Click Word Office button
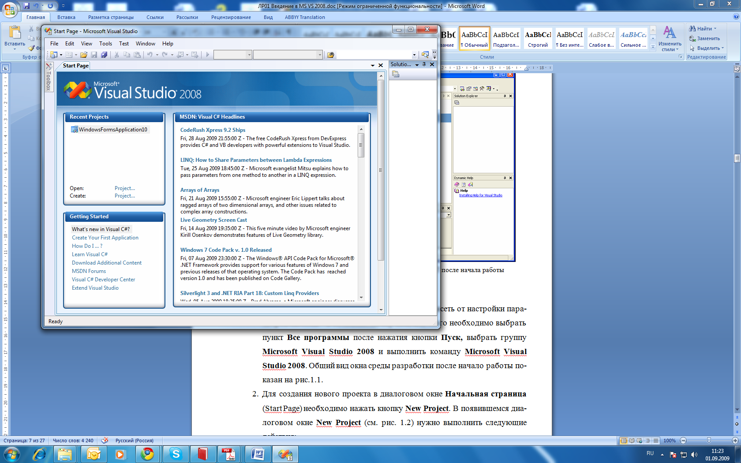This screenshot has height=463, width=741. pos(10,9)
